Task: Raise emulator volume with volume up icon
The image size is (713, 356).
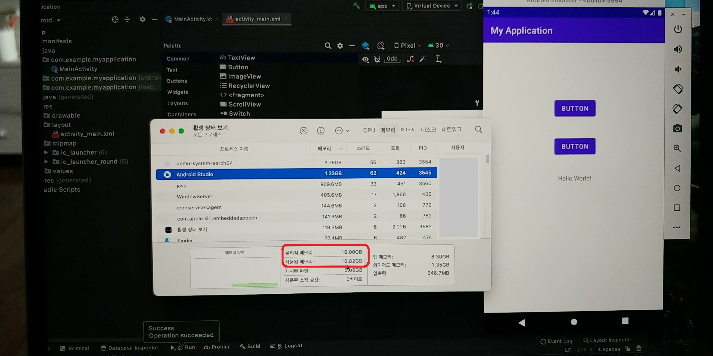Action: click(x=678, y=49)
